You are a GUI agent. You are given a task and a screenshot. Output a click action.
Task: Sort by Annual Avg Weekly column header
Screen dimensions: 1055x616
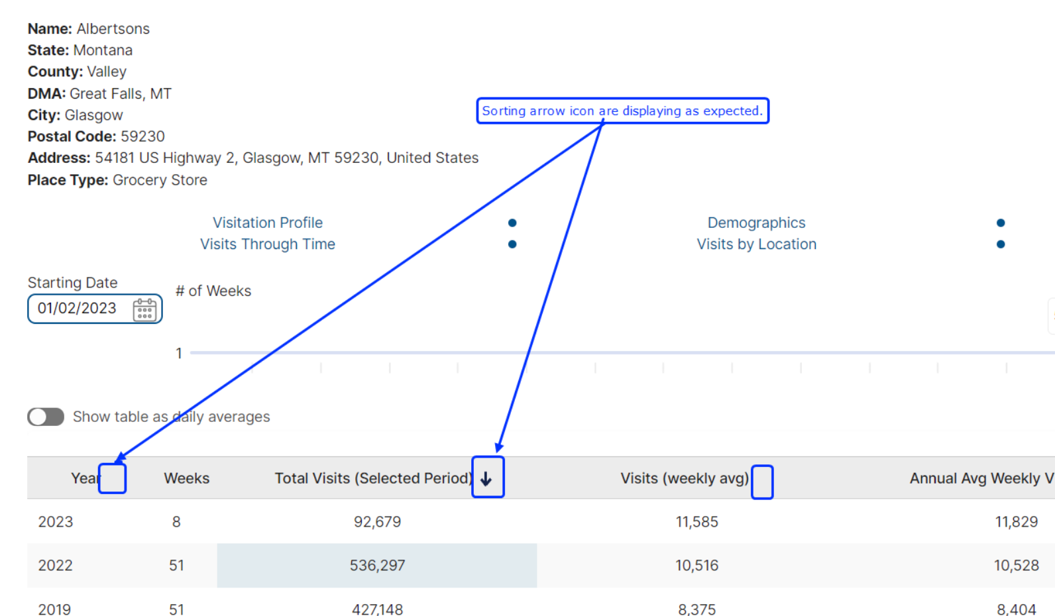[x=979, y=478]
